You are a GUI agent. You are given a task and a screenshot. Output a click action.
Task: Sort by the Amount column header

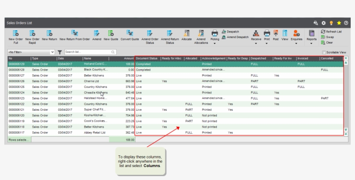pos(122,58)
